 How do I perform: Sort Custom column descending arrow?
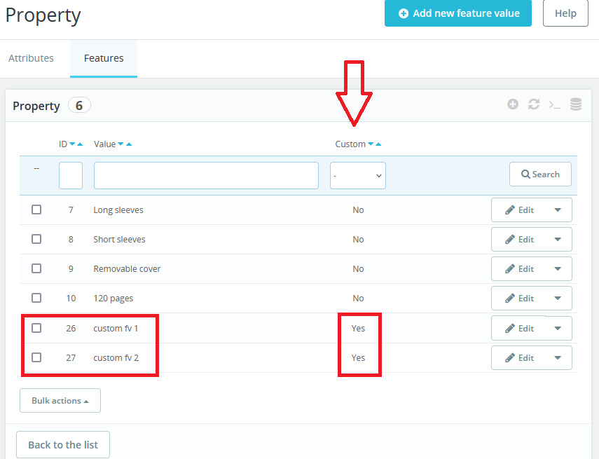click(x=371, y=144)
